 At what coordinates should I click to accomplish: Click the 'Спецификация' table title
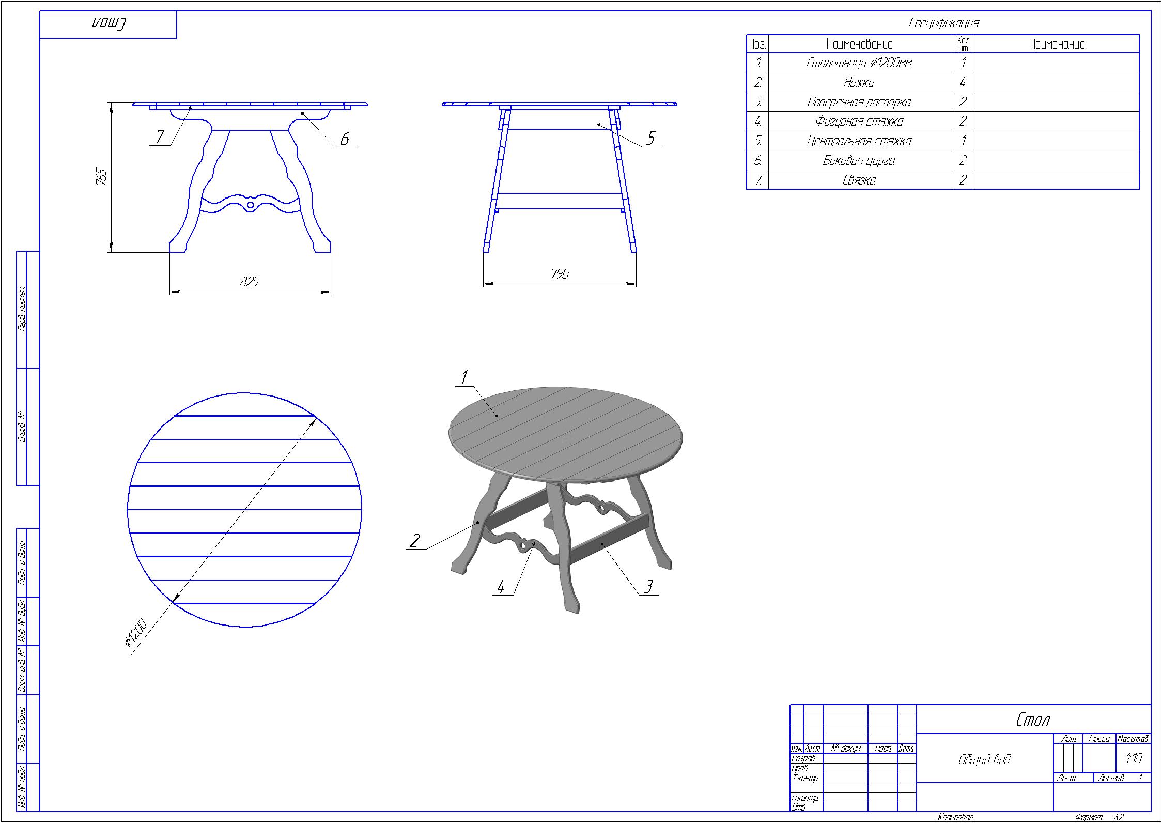pos(943,23)
